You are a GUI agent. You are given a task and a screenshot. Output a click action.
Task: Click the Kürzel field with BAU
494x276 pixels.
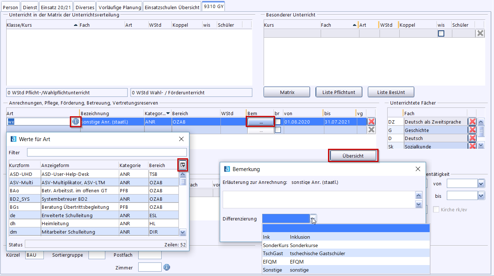[34, 255]
